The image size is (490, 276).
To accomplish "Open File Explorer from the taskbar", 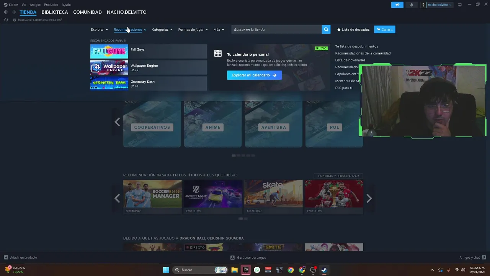I will (x=234, y=270).
